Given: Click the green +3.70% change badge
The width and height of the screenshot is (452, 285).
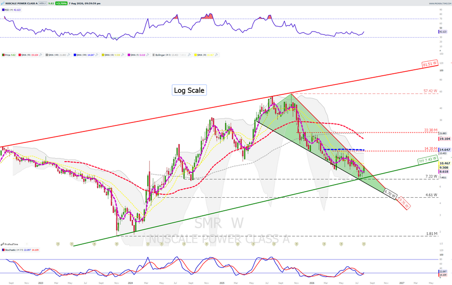Looking at the screenshot, I should point(61,4).
